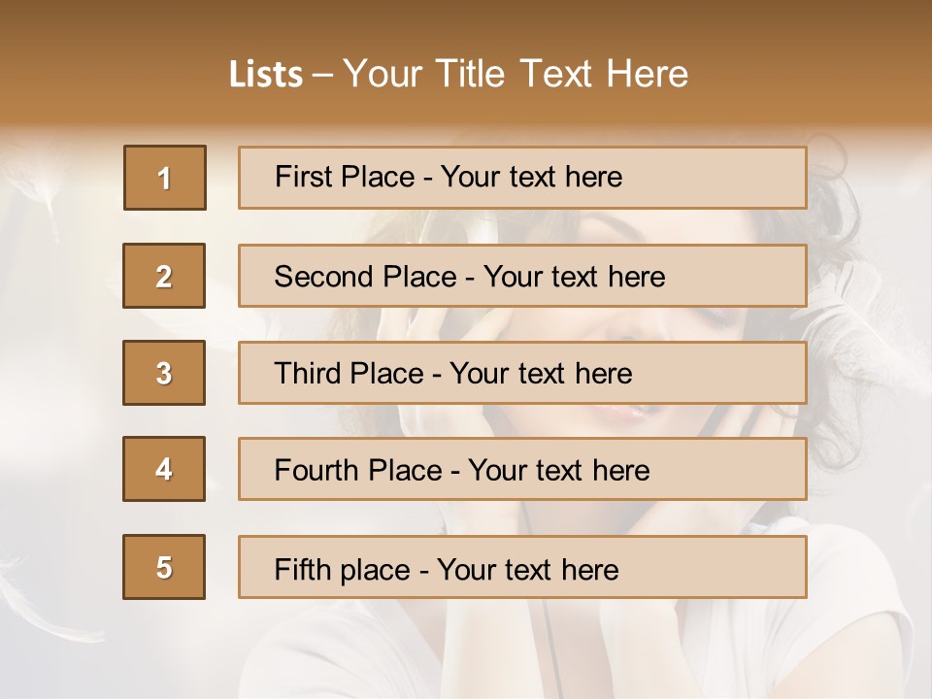Screen dimensions: 932x699
Task: Select the number 5 box
Action: click(x=164, y=567)
